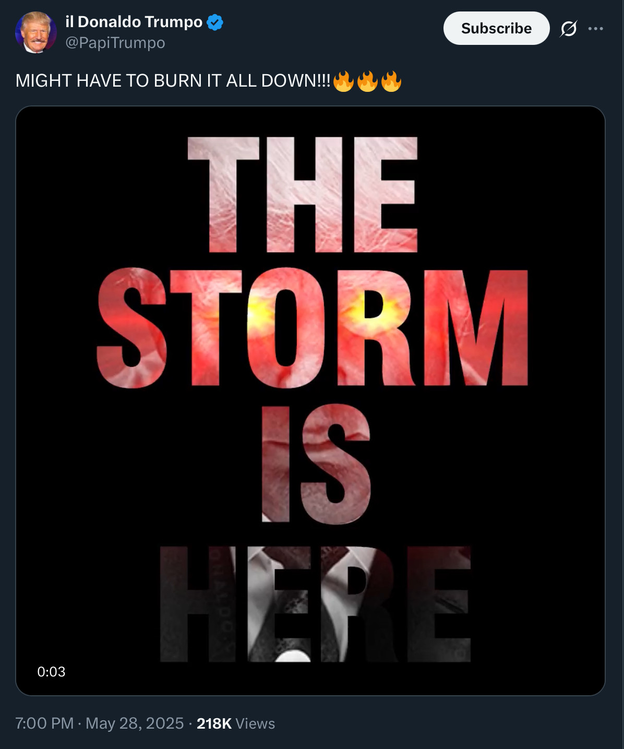Image resolution: width=624 pixels, height=749 pixels.
Task: Open the il Donaldo Trumpo display name
Action: [x=134, y=22]
